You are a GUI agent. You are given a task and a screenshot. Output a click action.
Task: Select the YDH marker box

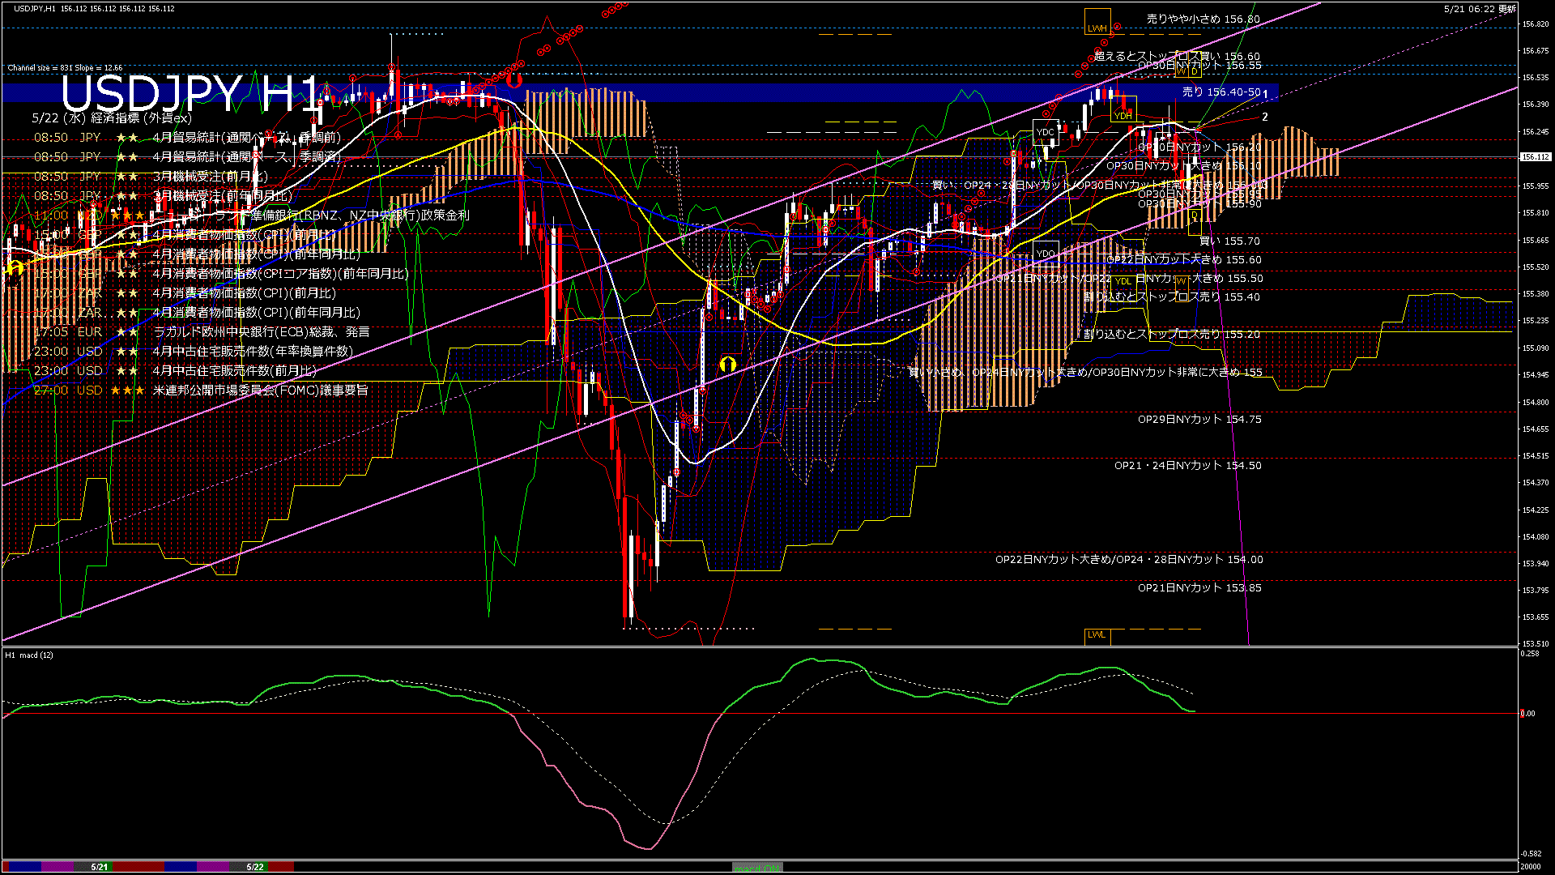click(1123, 109)
